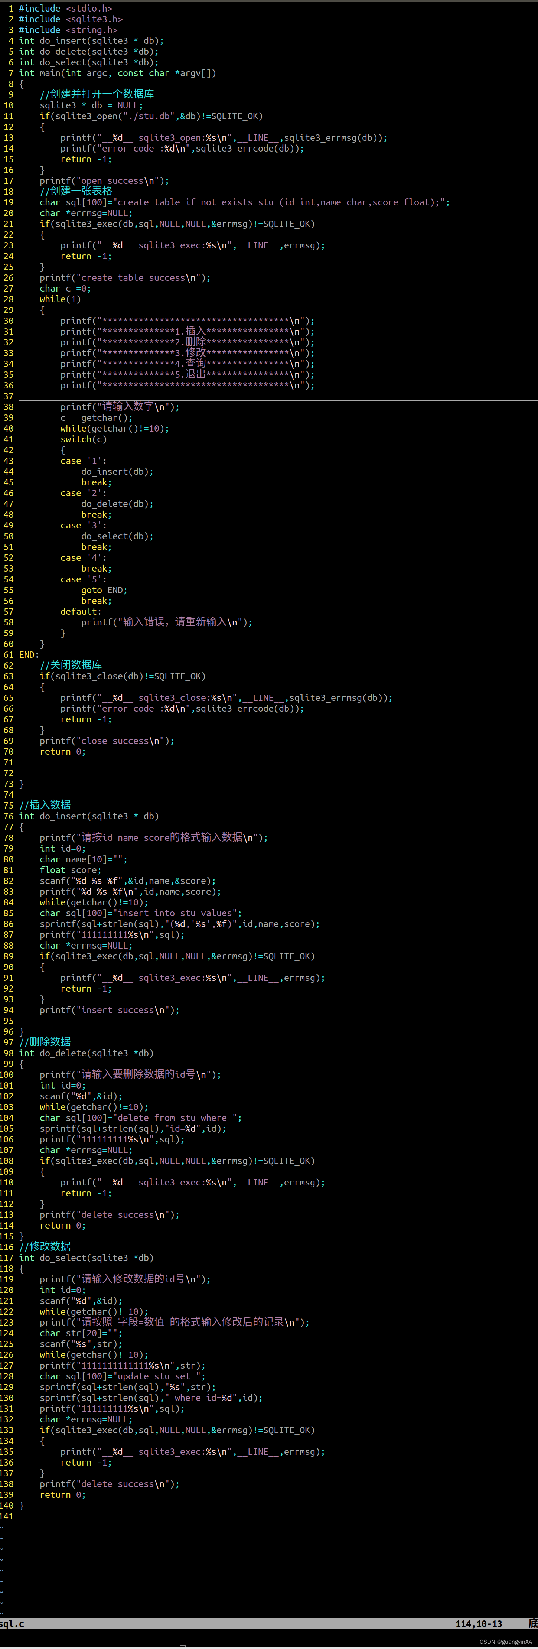Click the 'goto END;' line
Screen dimensions: 538x1649
coord(104,590)
